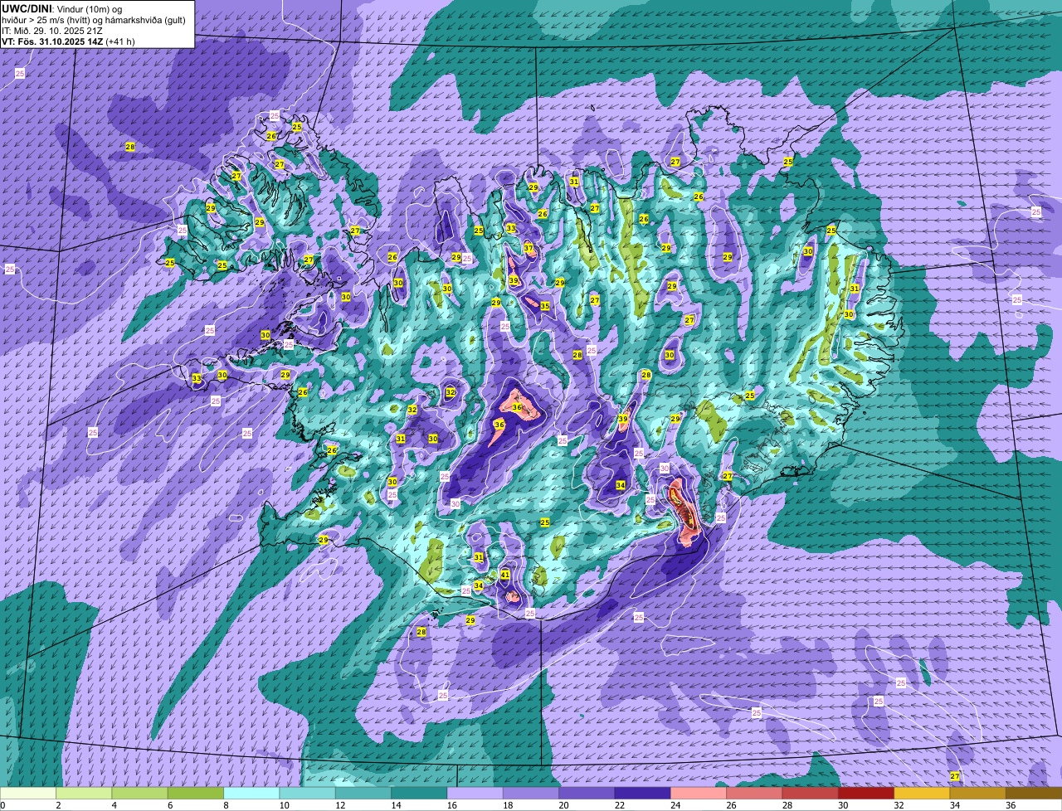Screen dimensions: 1062x811
Task: Click legend scale value 10
Action: tap(285, 805)
